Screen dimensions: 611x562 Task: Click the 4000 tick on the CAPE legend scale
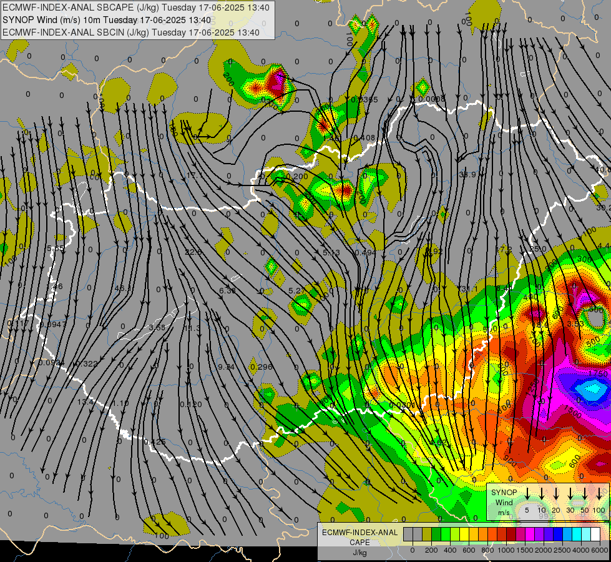point(581,550)
